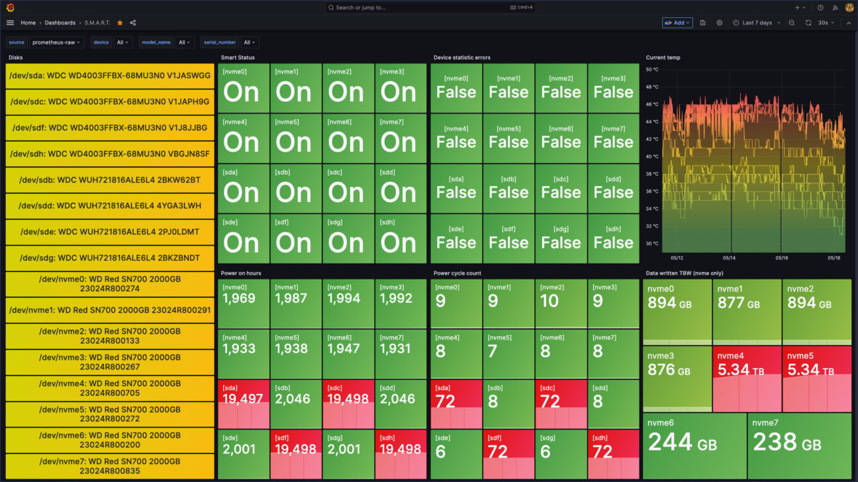Click the Power on hours panel title
Image resolution: width=858 pixels, height=482 pixels.
point(240,273)
